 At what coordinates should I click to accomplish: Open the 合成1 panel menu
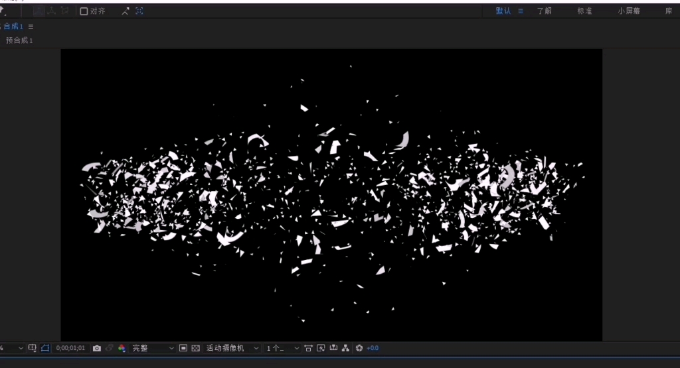pyautogui.click(x=31, y=27)
